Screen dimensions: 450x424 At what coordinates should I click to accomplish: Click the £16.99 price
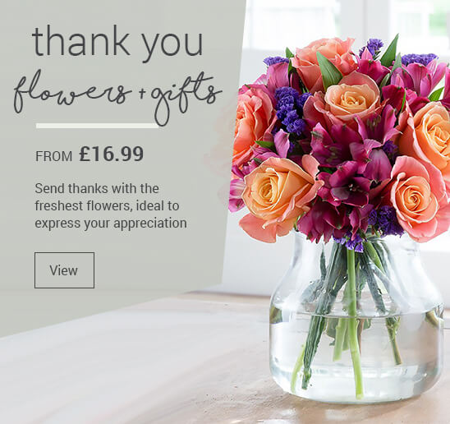pyautogui.click(x=112, y=154)
